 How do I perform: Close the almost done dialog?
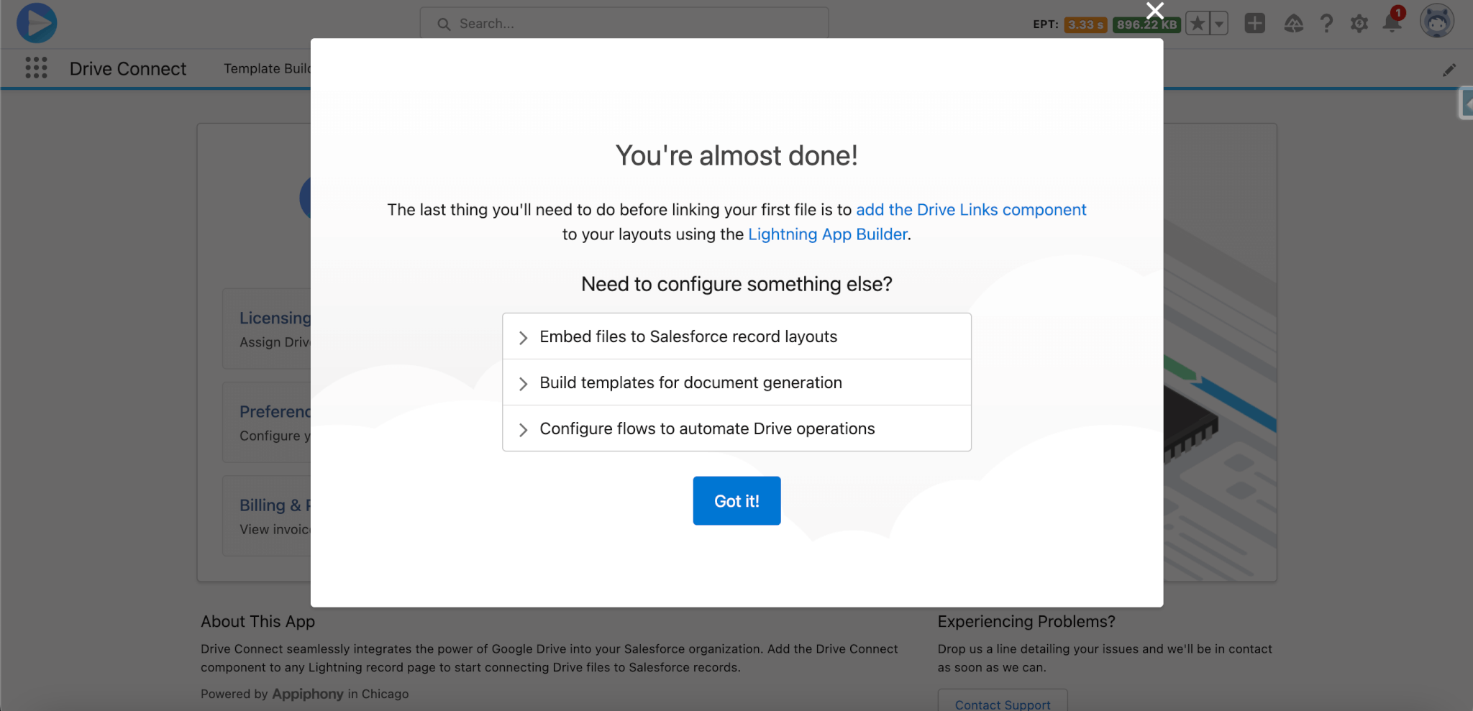point(1154,11)
